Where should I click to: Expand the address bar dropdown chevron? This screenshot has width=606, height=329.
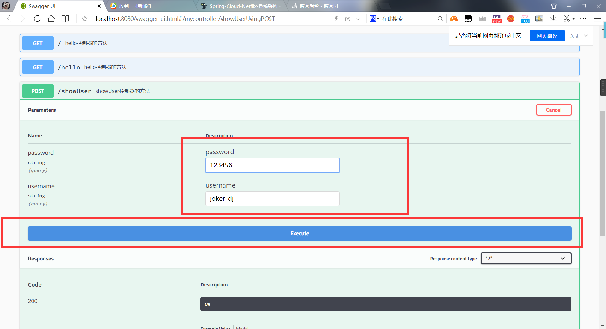[x=358, y=19]
